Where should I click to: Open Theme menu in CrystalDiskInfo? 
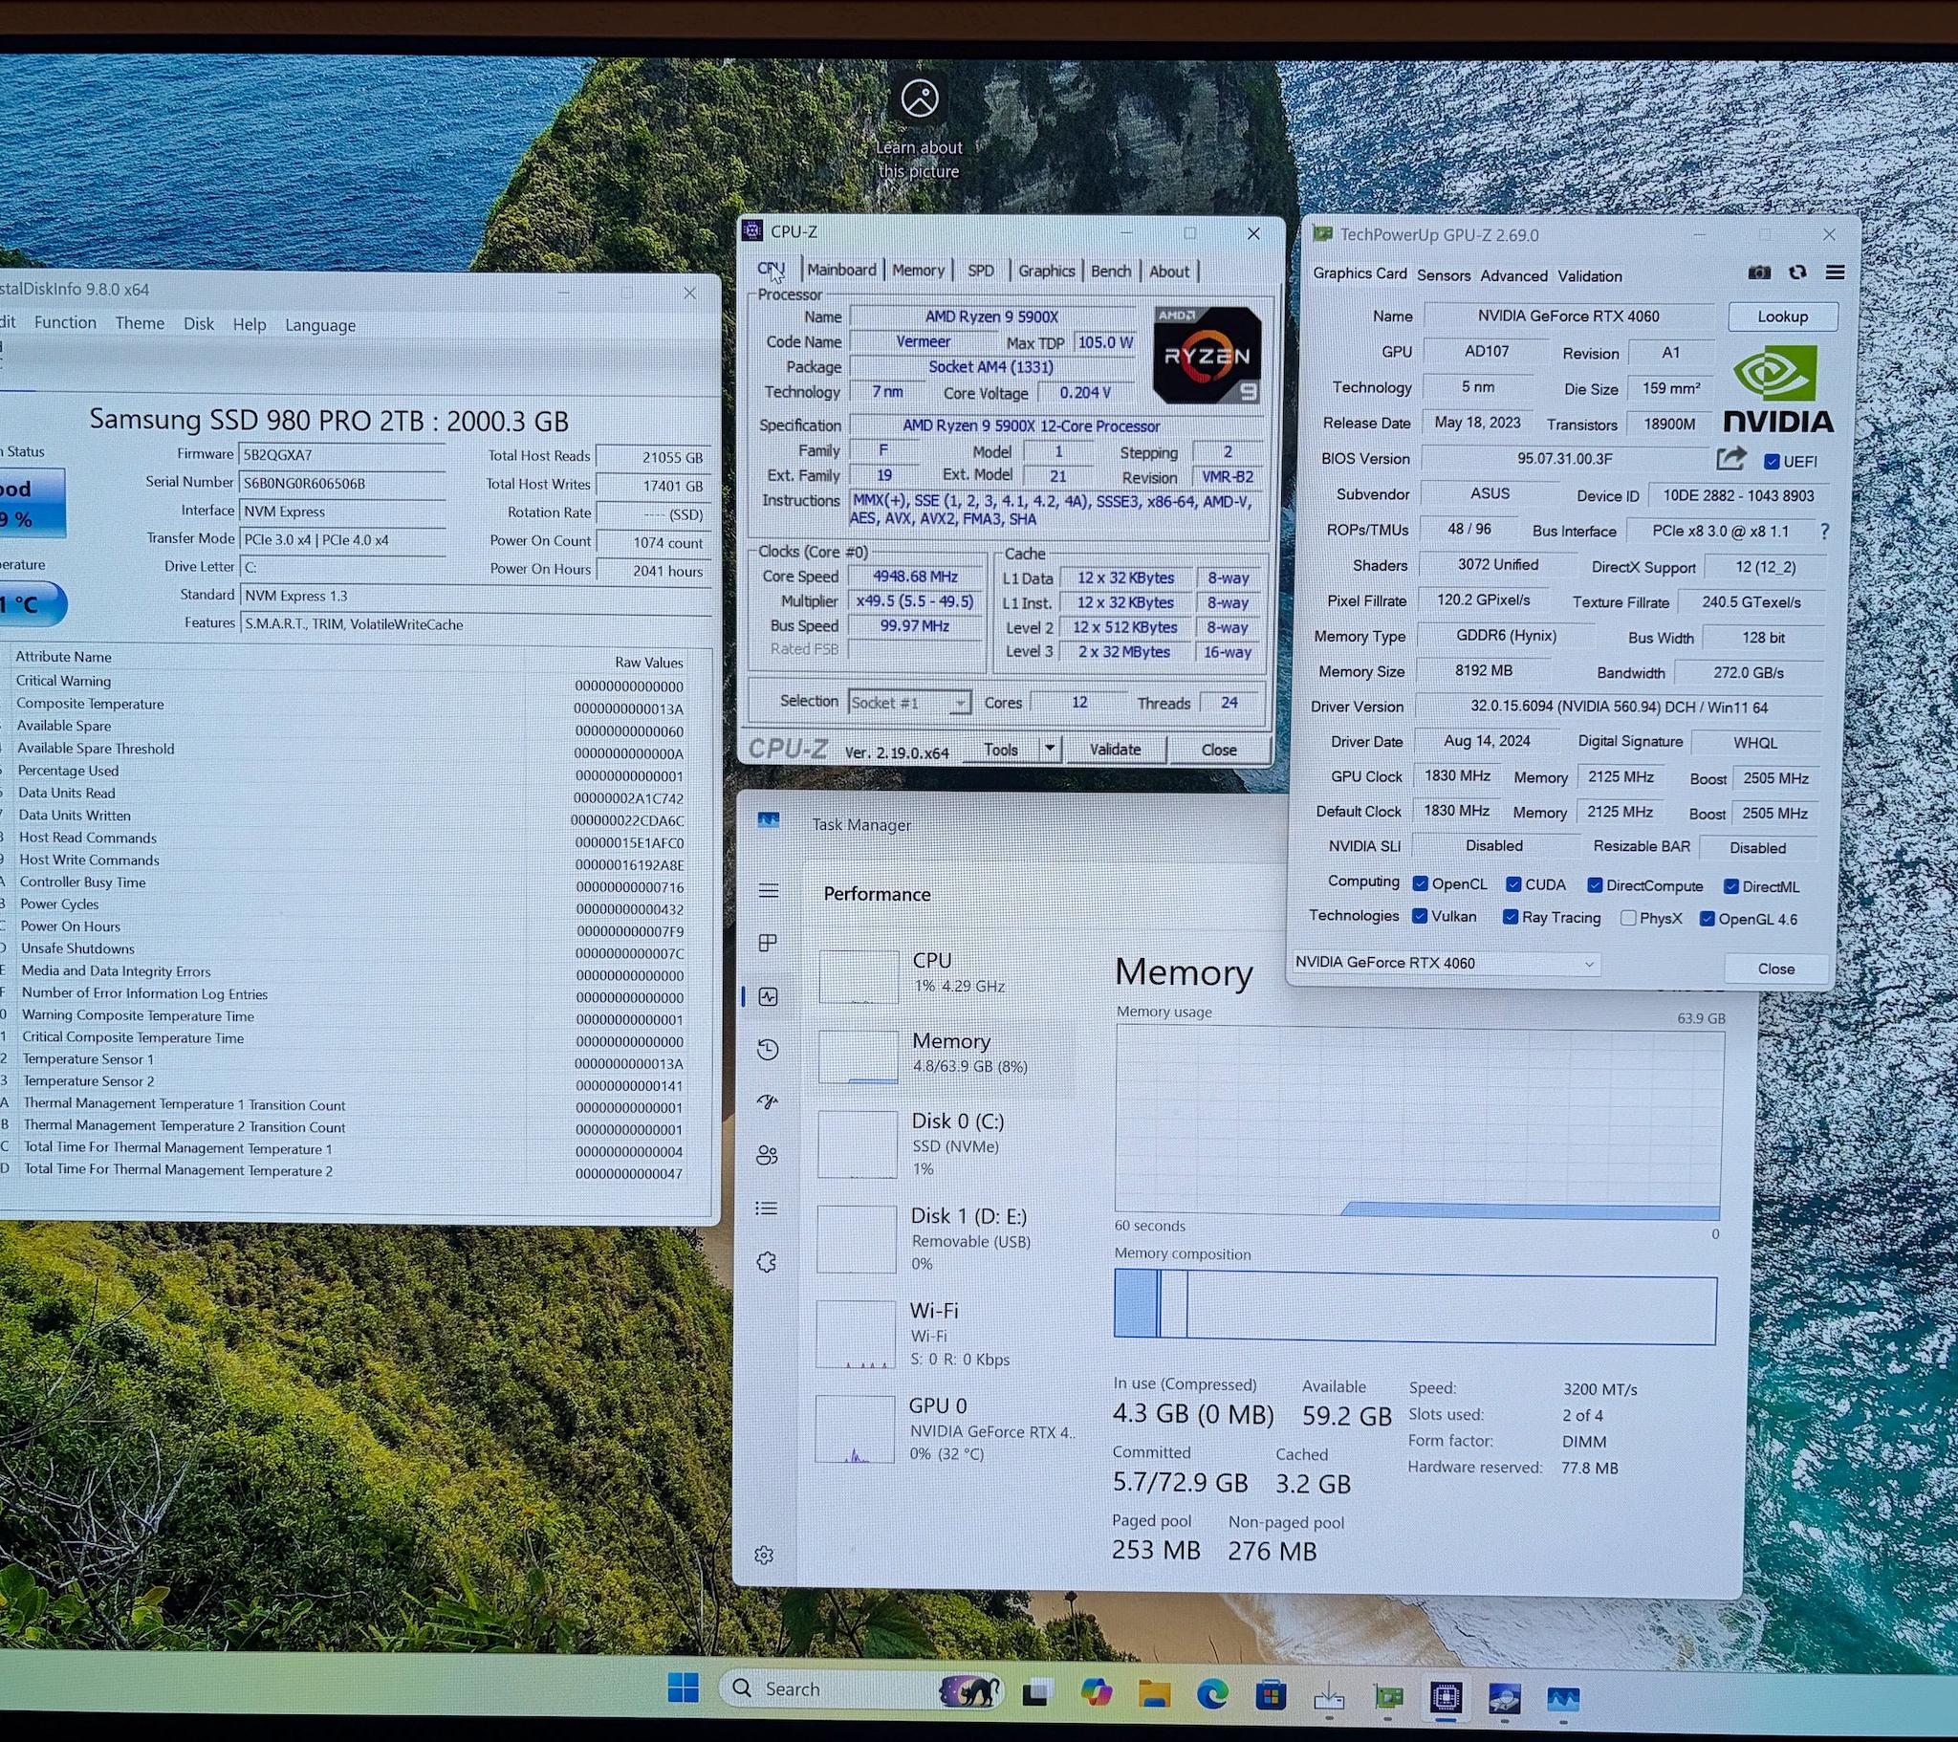click(140, 323)
